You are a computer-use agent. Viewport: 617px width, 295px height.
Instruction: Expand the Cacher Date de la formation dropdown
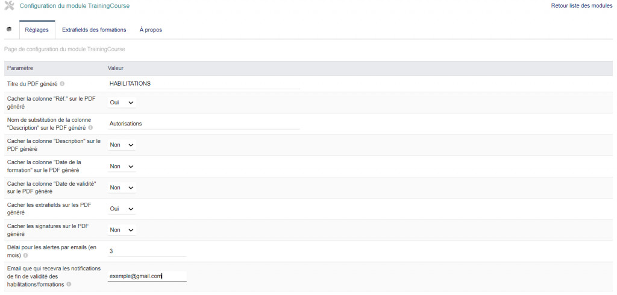click(x=122, y=167)
